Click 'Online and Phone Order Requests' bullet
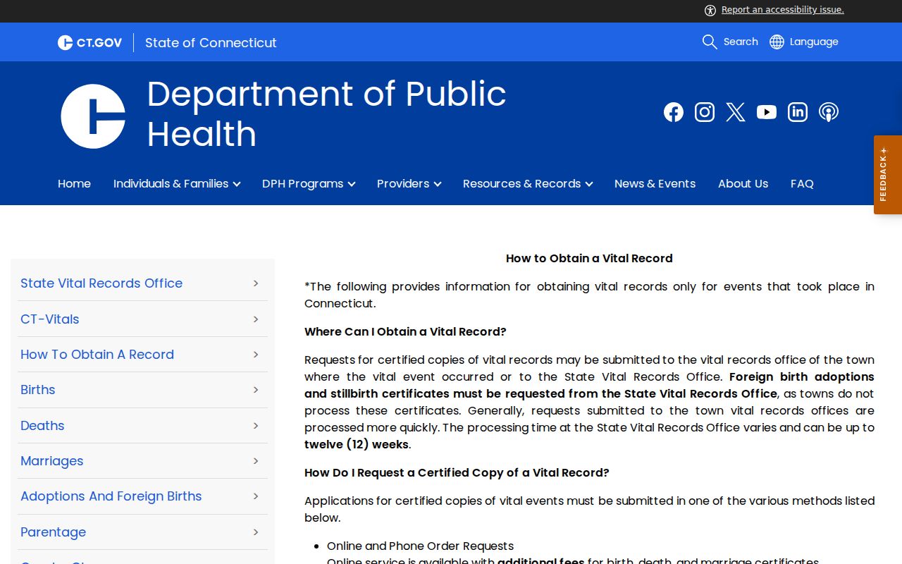The height and width of the screenshot is (564, 902). 420,546
